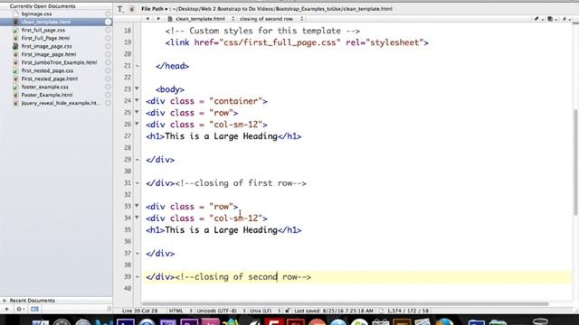The image size is (579, 325).
Task: Close bgimage.css with its circle button
Action: pos(108,14)
